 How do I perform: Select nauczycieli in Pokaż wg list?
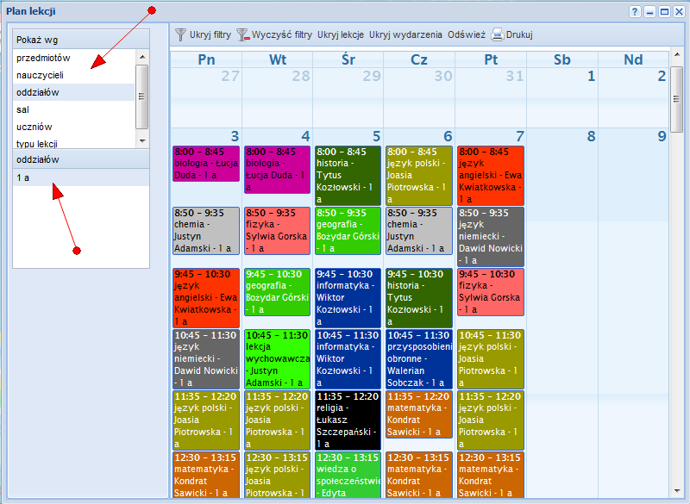point(73,75)
